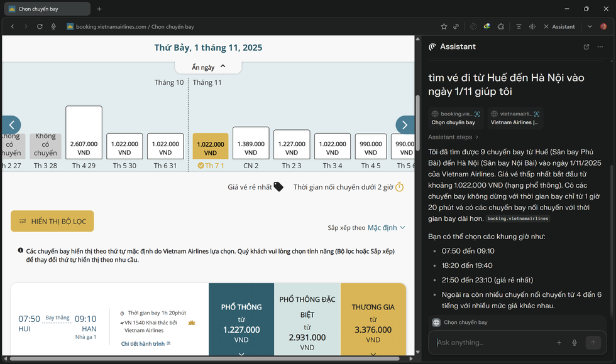Bookmark this page with the star icon
The image size is (616, 364).
pos(444,26)
